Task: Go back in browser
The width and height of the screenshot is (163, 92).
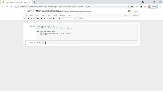Action: [3, 7]
